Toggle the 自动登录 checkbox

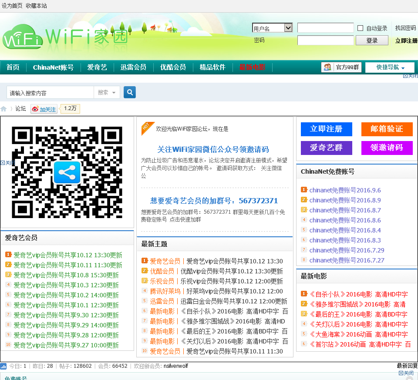click(x=360, y=28)
